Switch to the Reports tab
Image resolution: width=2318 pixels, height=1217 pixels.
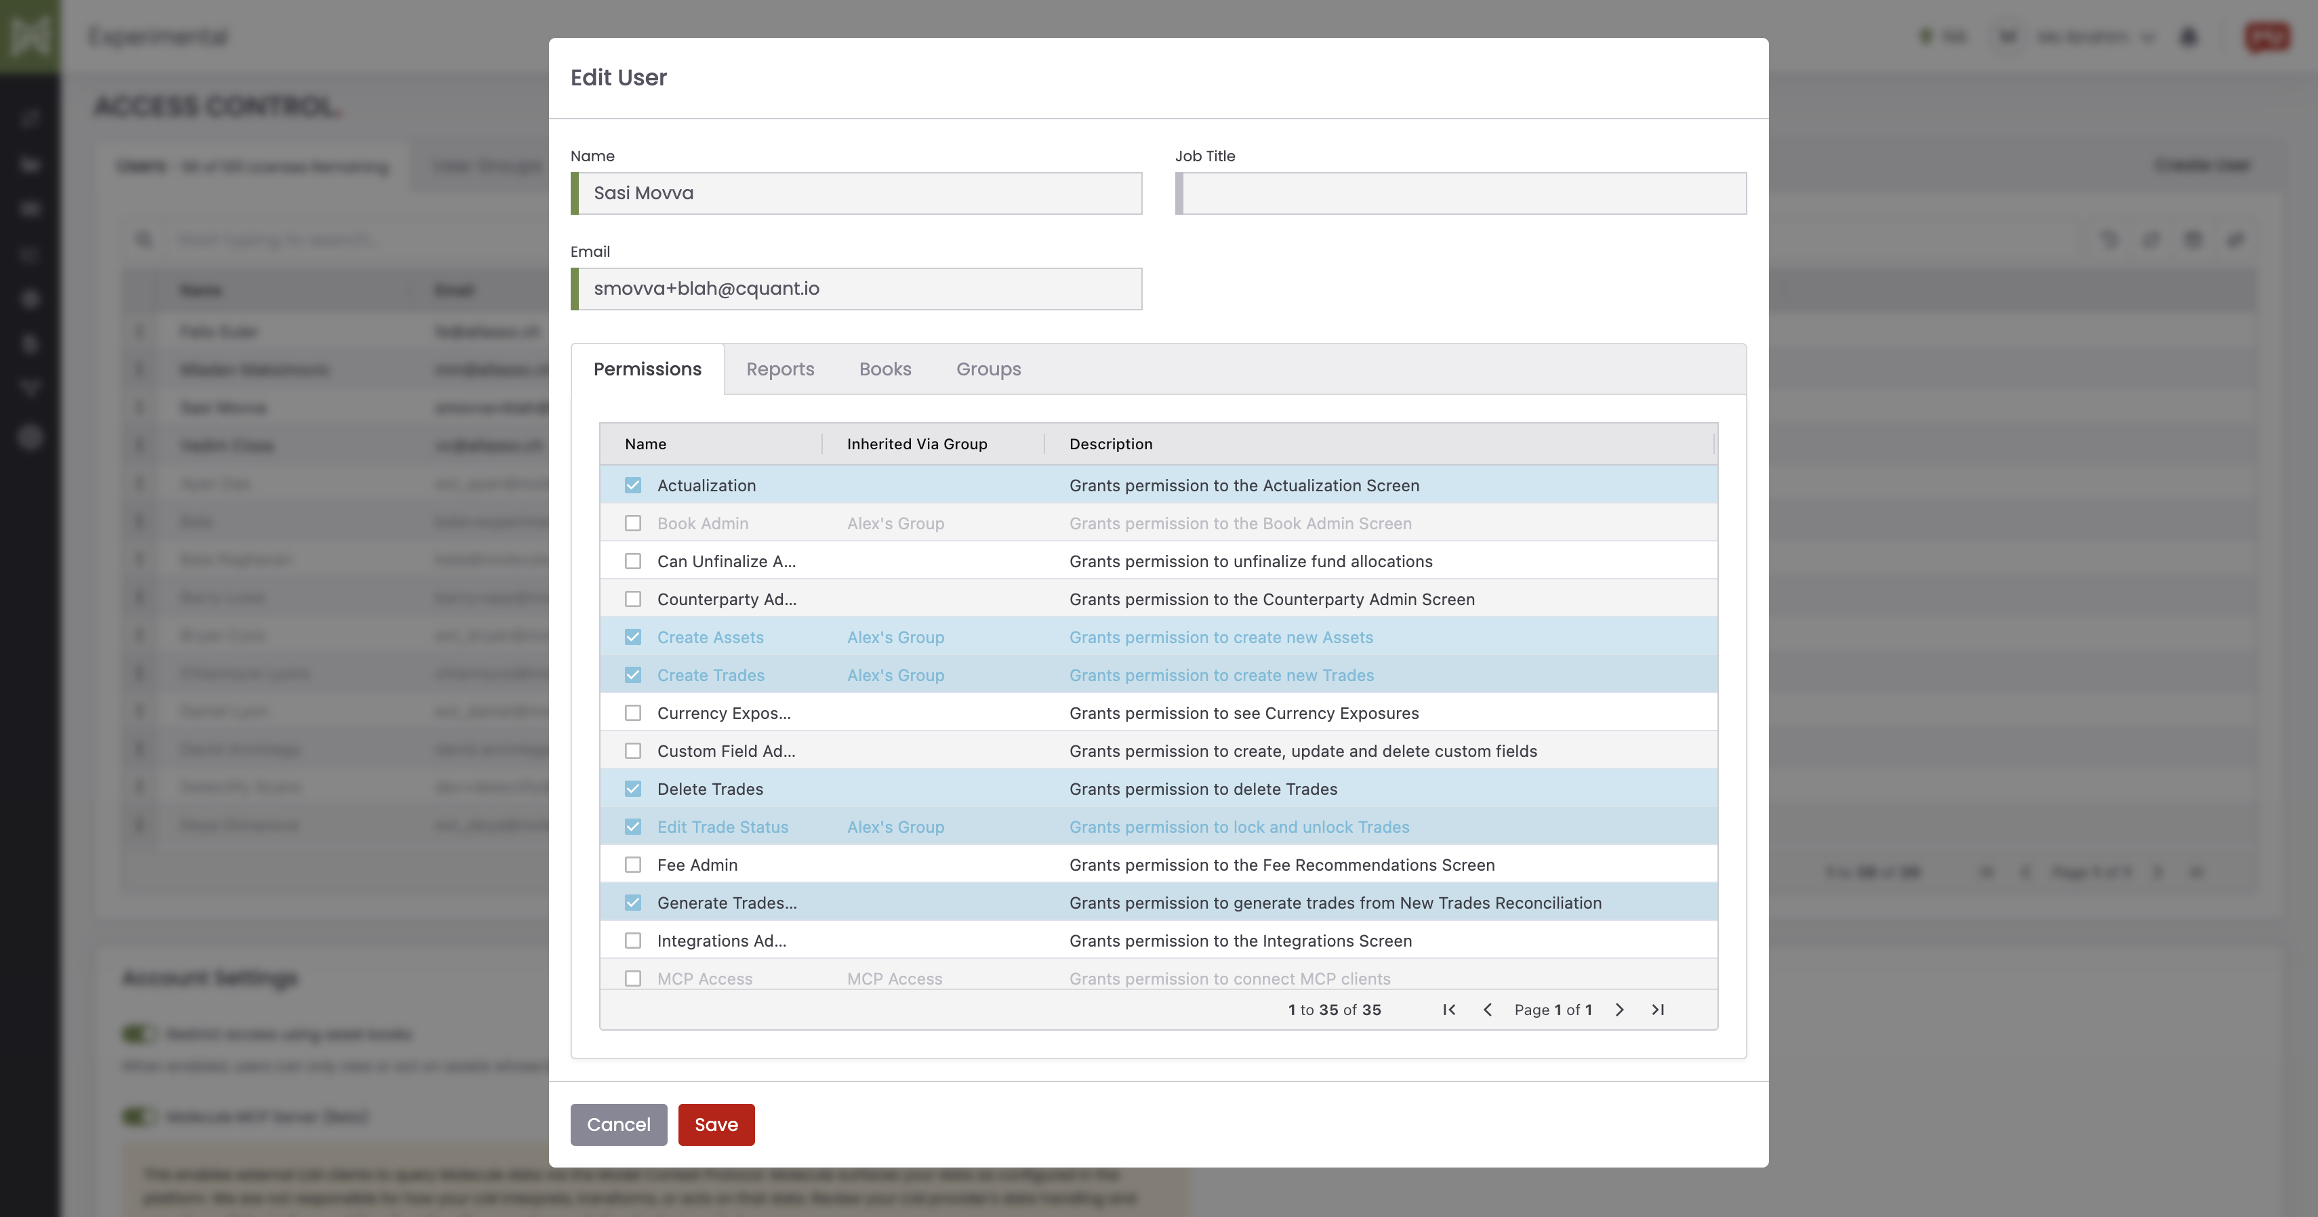[780, 369]
